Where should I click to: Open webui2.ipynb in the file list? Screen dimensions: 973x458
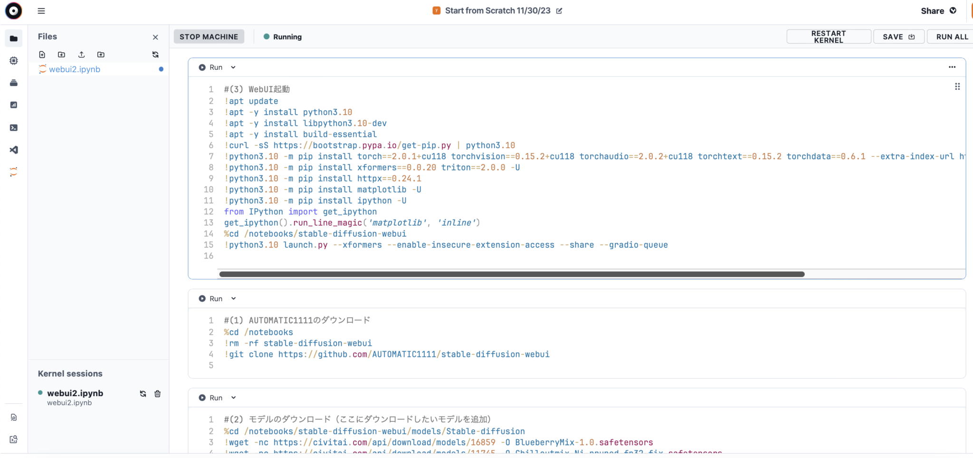(x=75, y=69)
